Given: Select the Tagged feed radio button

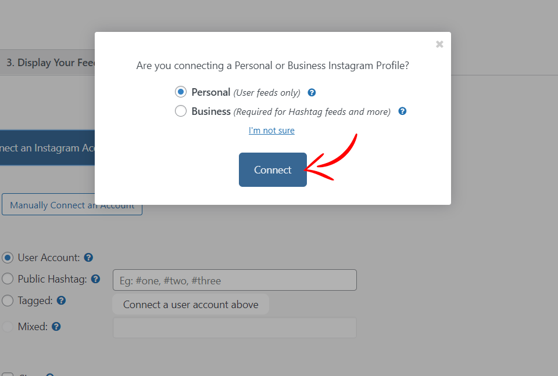Looking at the screenshot, I should tap(8, 301).
